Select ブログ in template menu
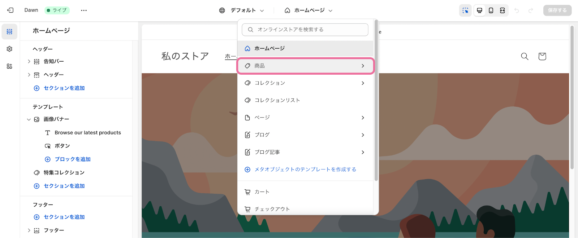 point(305,135)
